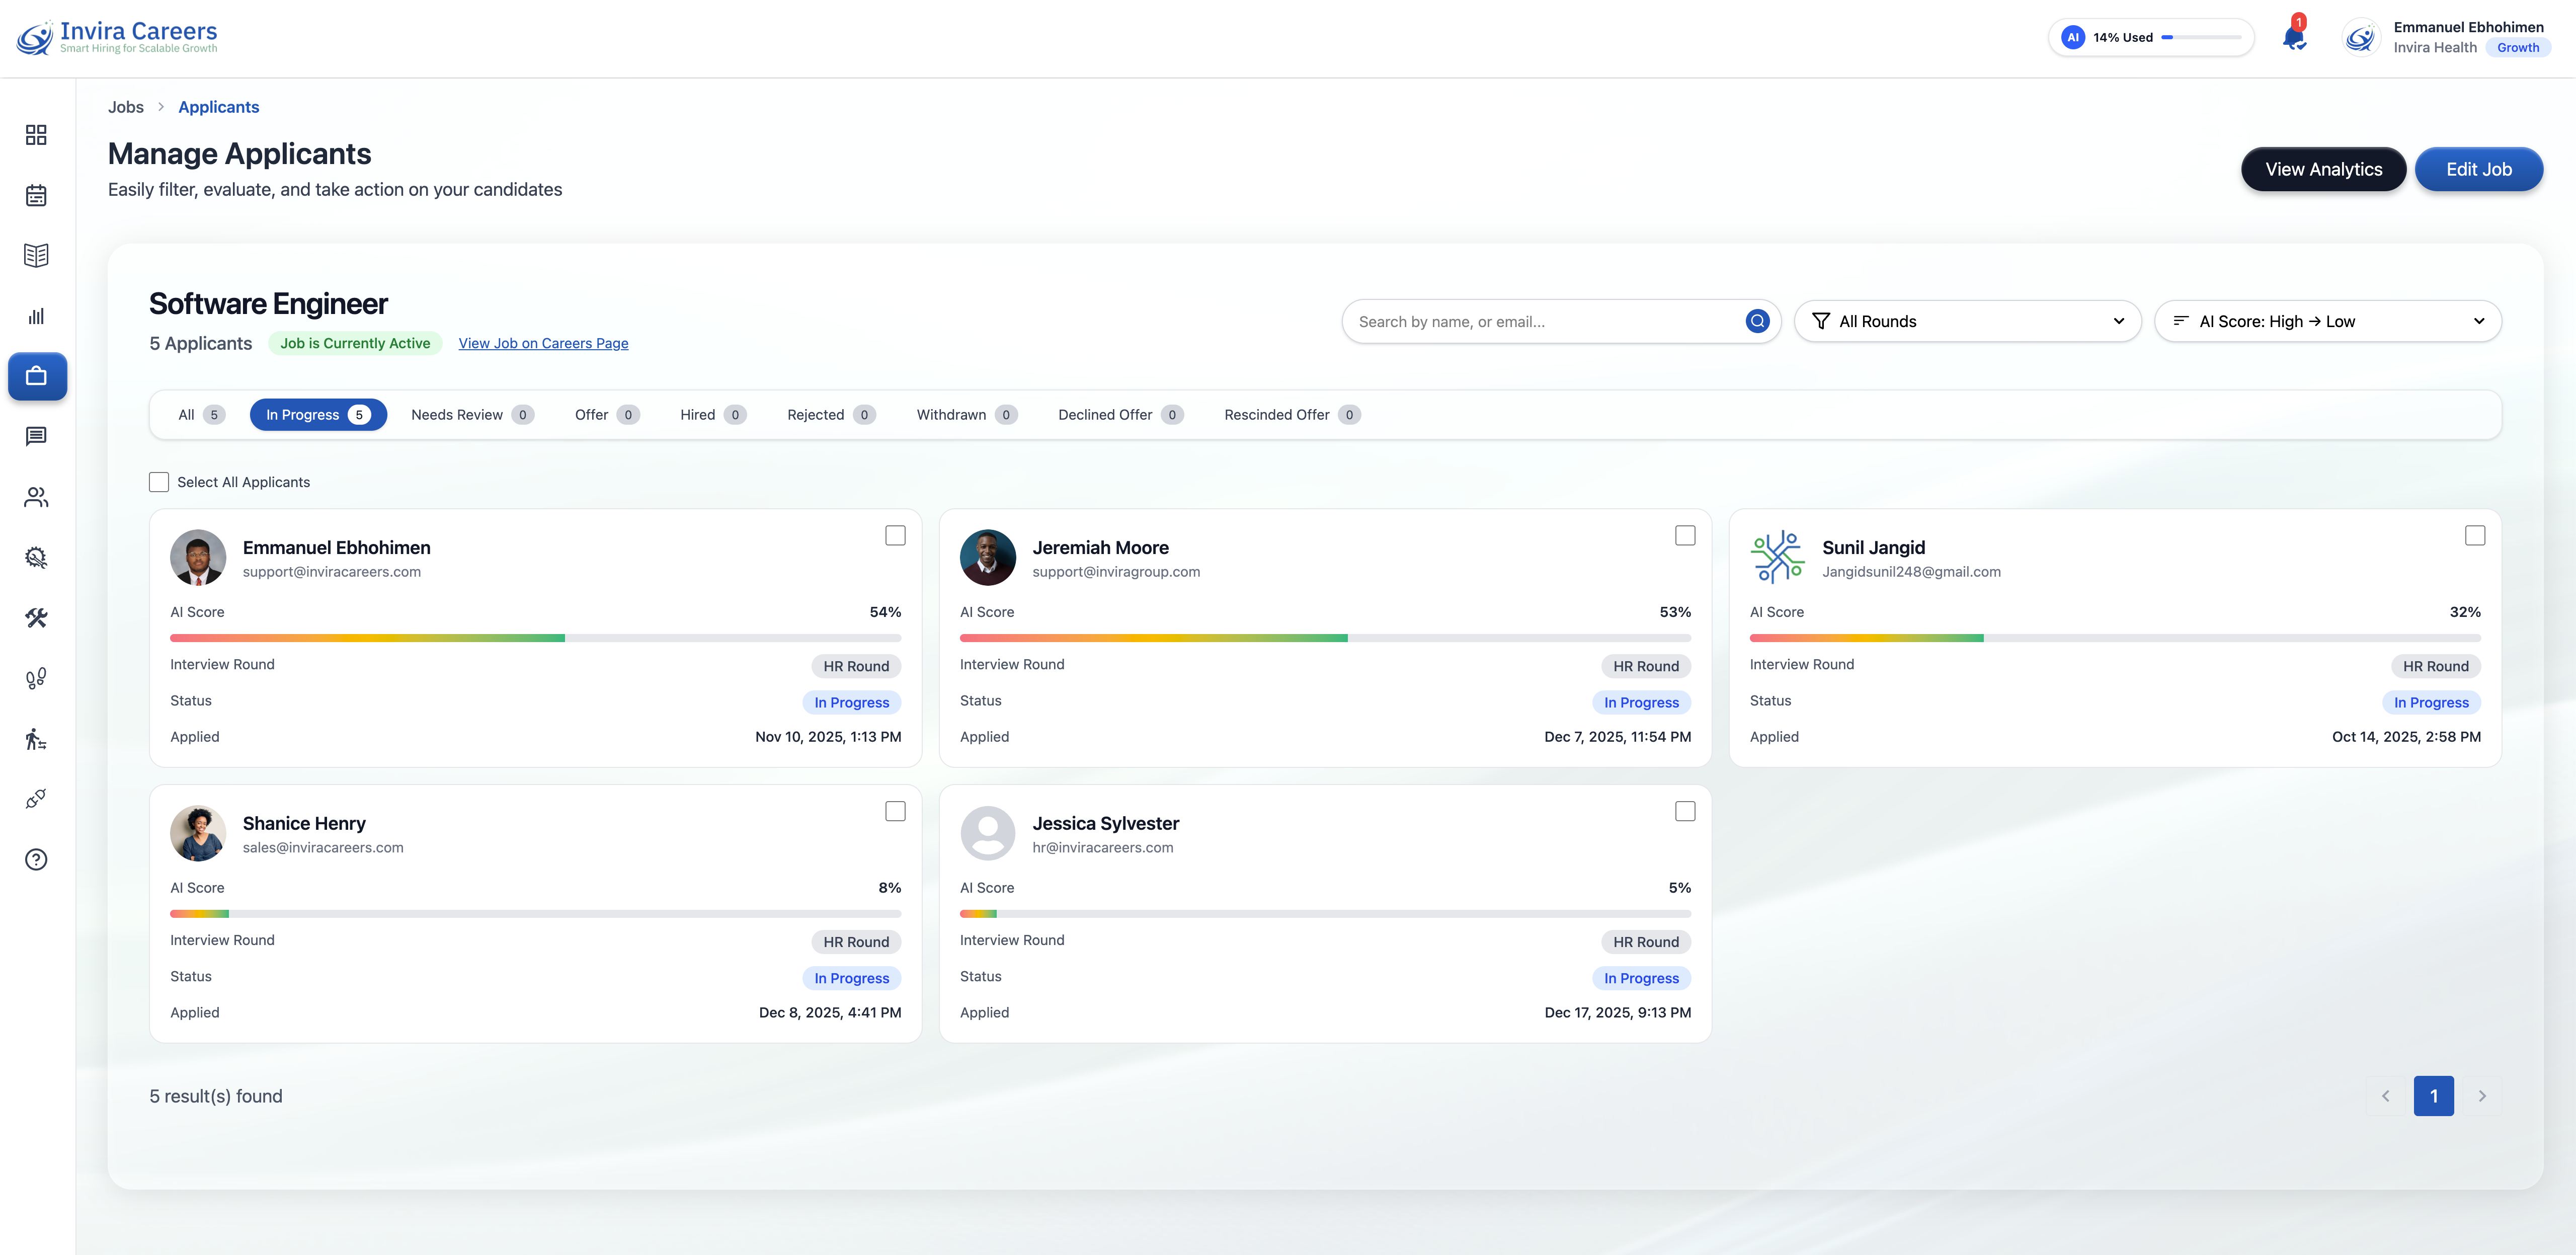Image resolution: width=2576 pixels, height=1255 pixels.
Task: Open the All Rounds filter dropdown
Action: click(1966, 321)
